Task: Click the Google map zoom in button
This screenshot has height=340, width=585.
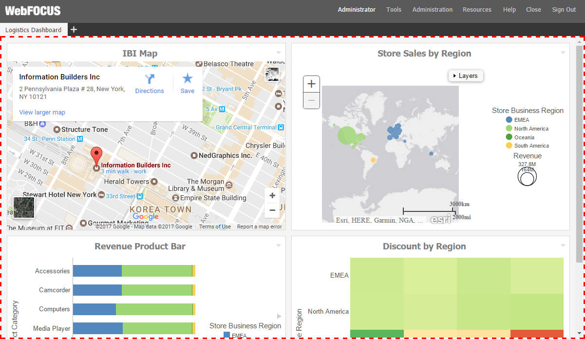Action: [x=272, y=195]
